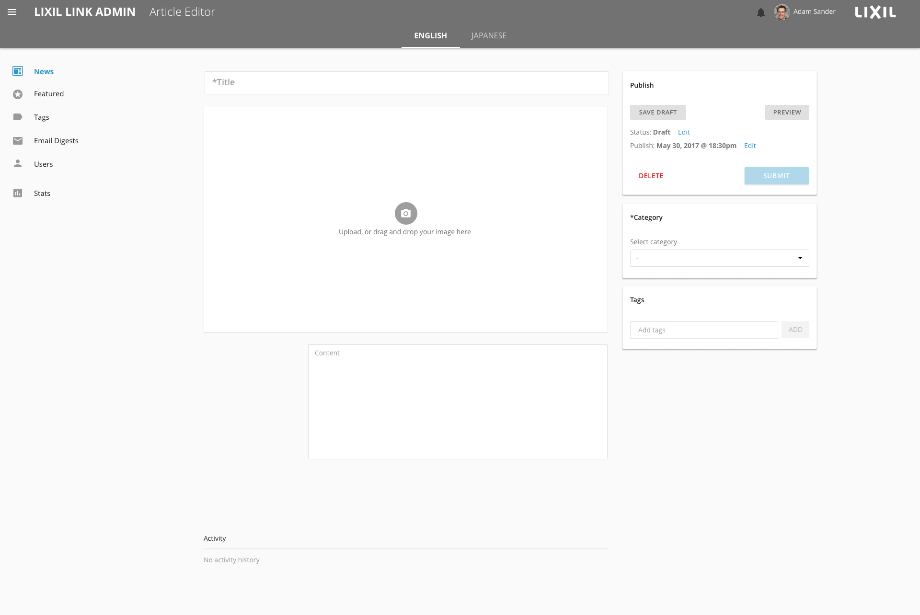Open Users in the sidebar
Viewport: 920px width, 615px height.
click(44, 164)
